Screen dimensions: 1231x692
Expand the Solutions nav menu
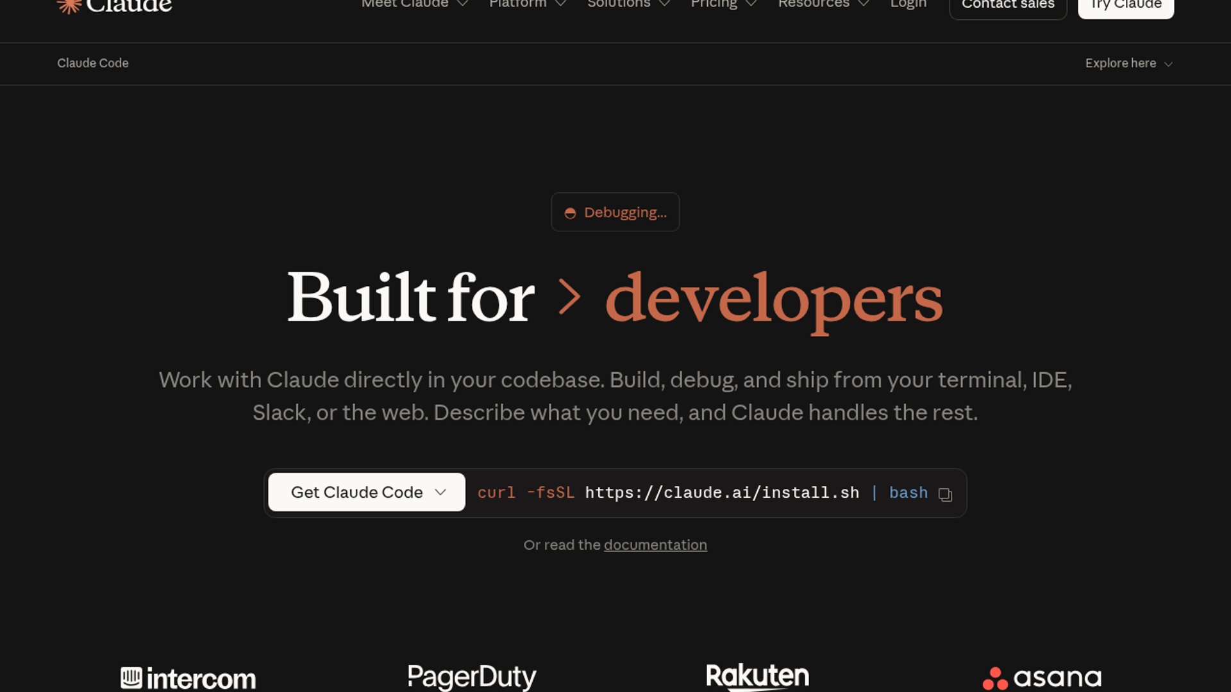coord(628,4)
